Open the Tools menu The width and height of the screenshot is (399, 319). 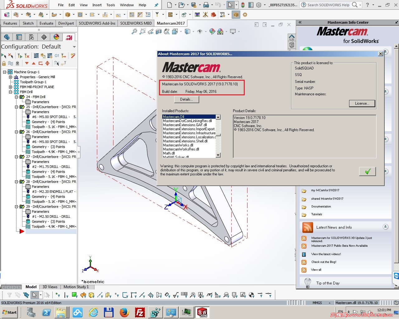coord(111,5)
